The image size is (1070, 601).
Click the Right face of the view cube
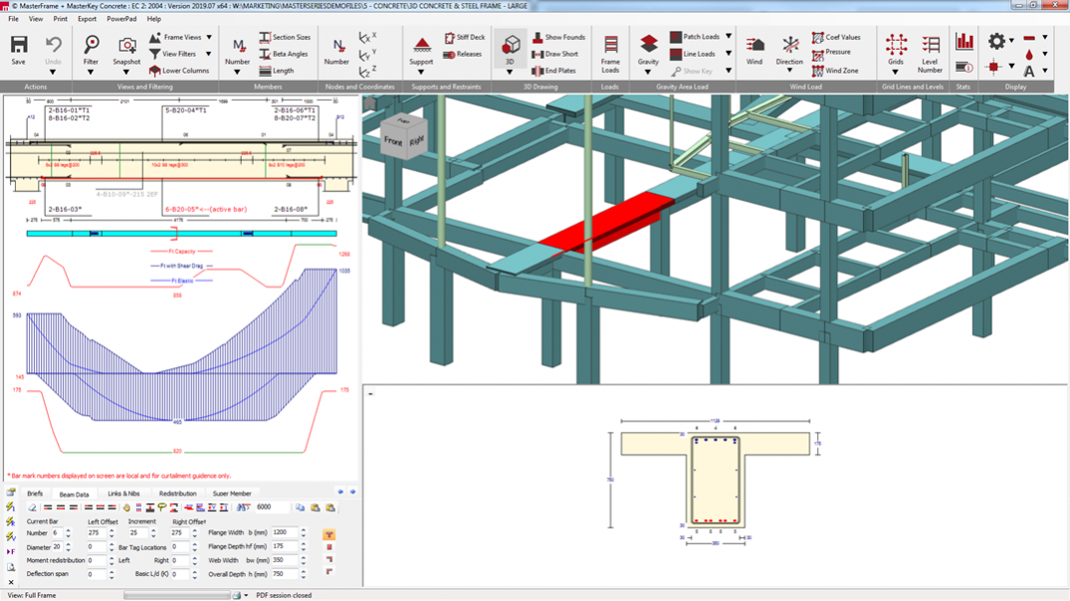point(417,140)
